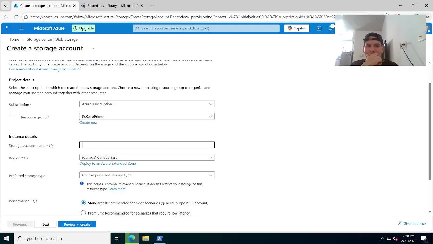Viewport: 433px width, 244px height.
Task: Click the network icon in system tray
Action: click(x=389, y=238)
